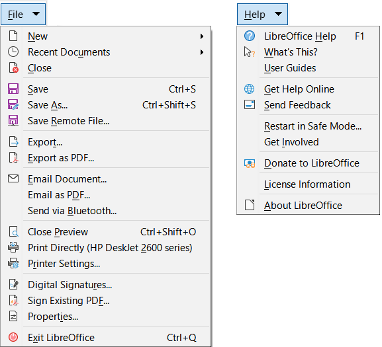
Task: Select Restart in Safe Mode... entry
Action: click(309, 126)
